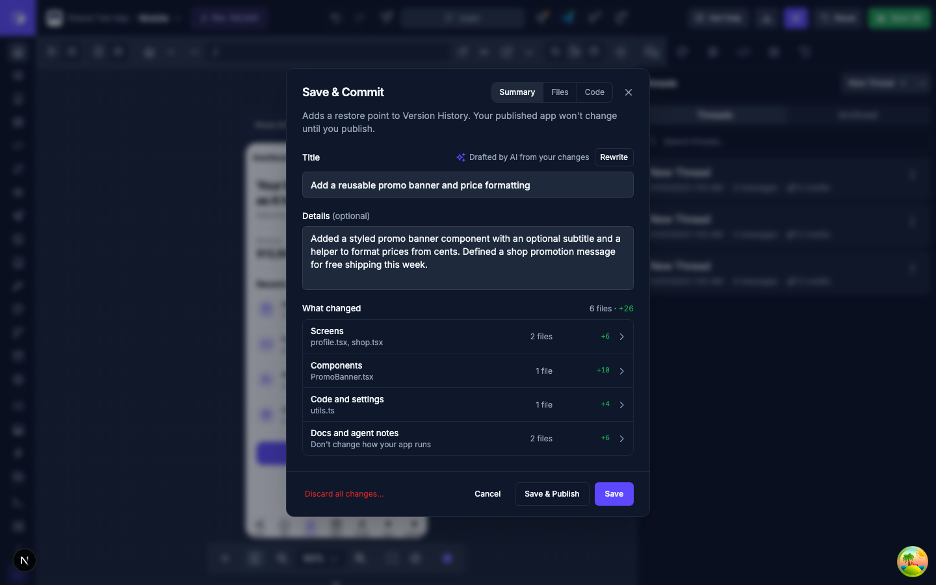Click the purple Save button
Screen dimensions: 936x585
coord(614,494)
